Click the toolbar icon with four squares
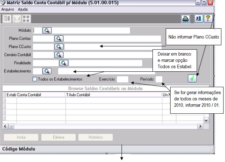 pyautogui.click(x=26, y=19)
